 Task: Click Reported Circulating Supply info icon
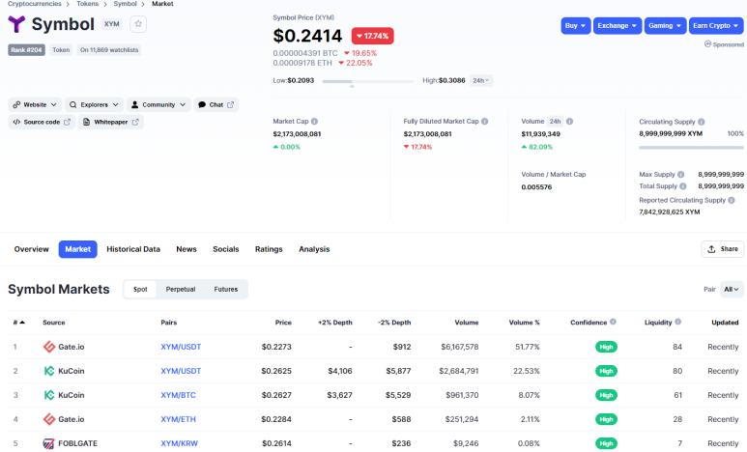(732, 200)
